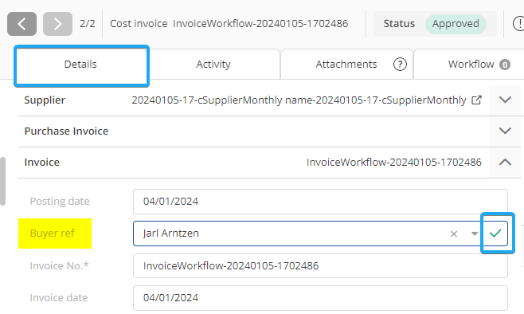Click the info icon right of Status

(518, 24)
